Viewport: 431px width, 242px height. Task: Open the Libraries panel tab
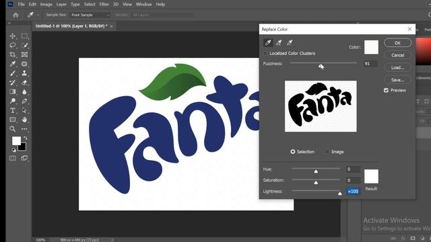pyautogui.click(x=424, y=78)
